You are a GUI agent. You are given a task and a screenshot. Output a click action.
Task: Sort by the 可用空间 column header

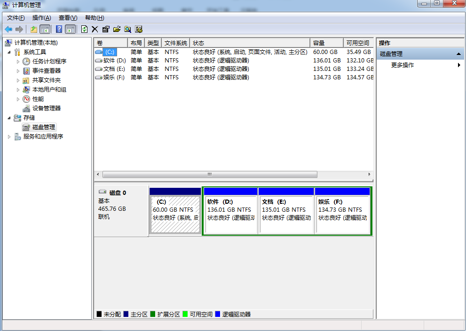[x=358, y=43]
